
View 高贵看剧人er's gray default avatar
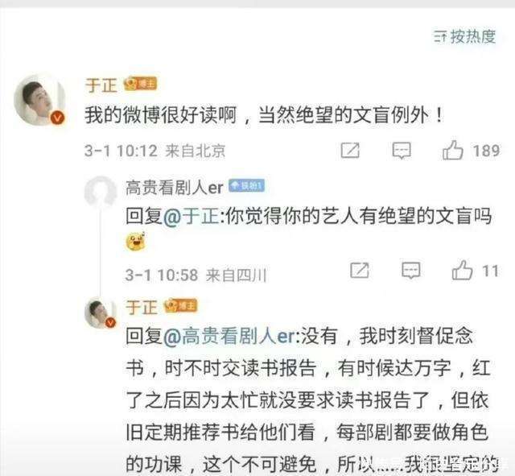(x=100, y=192)
